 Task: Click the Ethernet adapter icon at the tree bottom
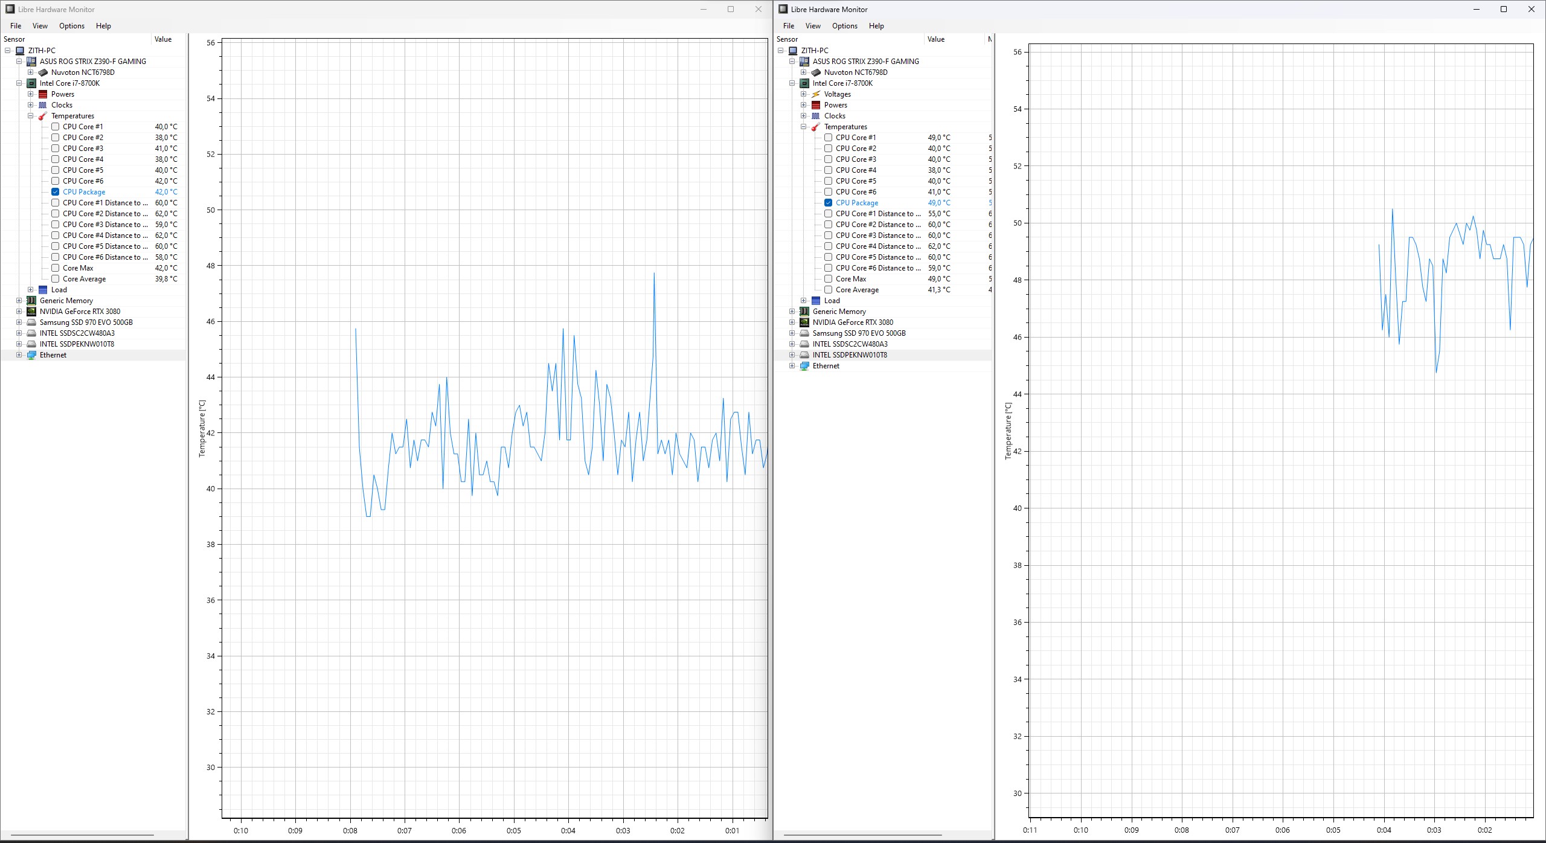31,354
